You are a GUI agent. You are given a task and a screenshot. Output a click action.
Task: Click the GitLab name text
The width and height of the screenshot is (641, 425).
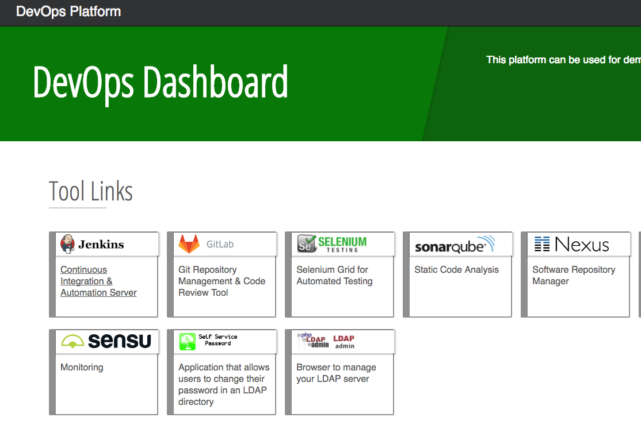tap(220, 244)
